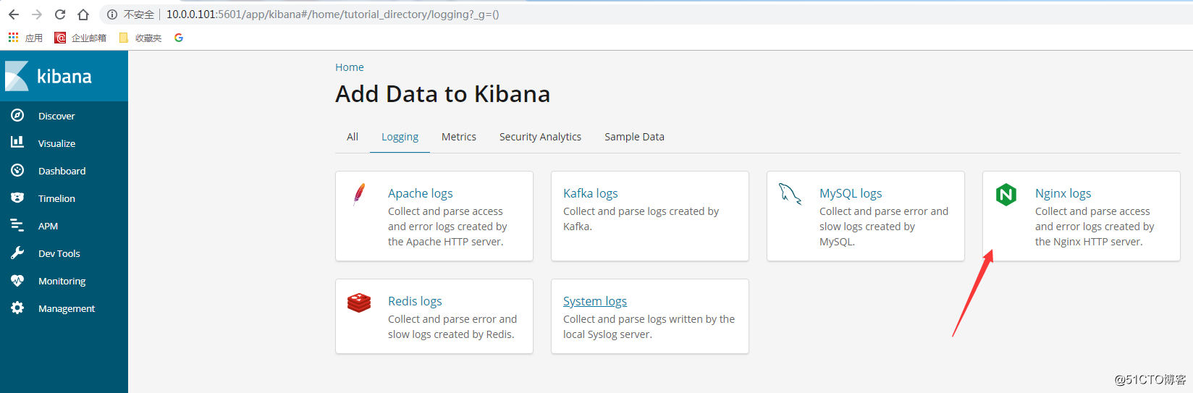Screen dimensions: 1193x393
Task: Click the Dev Tools sidebar label
Action: (59, 253)
